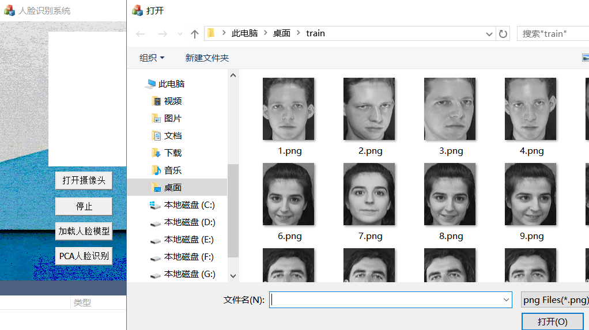Click 停止 button in main window
Screen dimensions: 589x330
tap(84, 206)
